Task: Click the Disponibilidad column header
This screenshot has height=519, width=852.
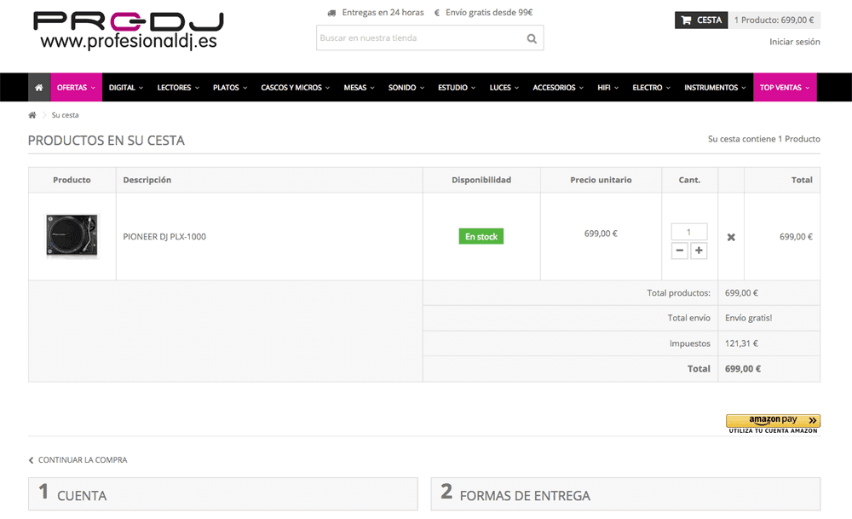Action: pos(481,180)
